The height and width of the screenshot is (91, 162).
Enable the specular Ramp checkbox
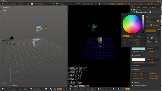click(148, 62)
